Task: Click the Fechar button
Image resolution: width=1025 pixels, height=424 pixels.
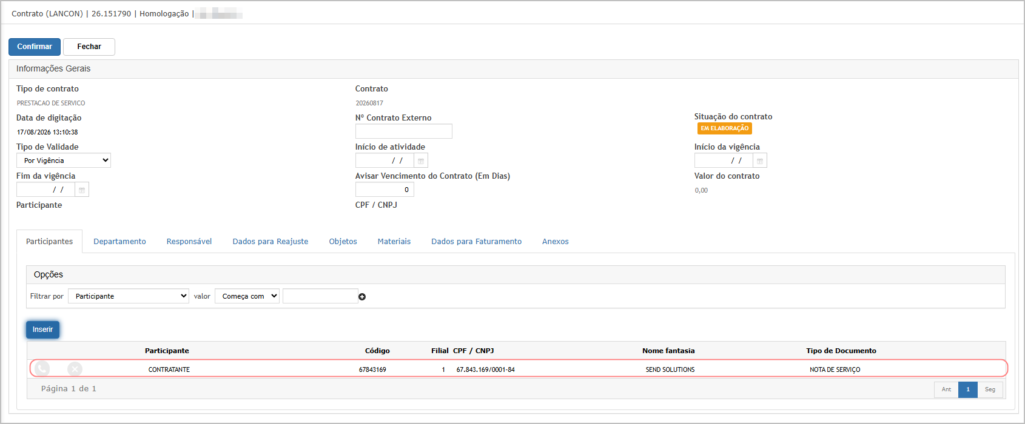Action: click(x=89, y=47)
